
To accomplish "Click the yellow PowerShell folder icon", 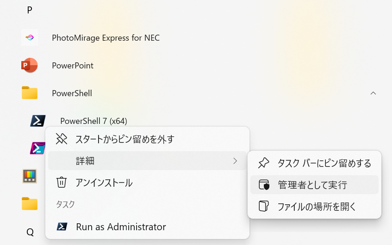I will tap(30, 93).
